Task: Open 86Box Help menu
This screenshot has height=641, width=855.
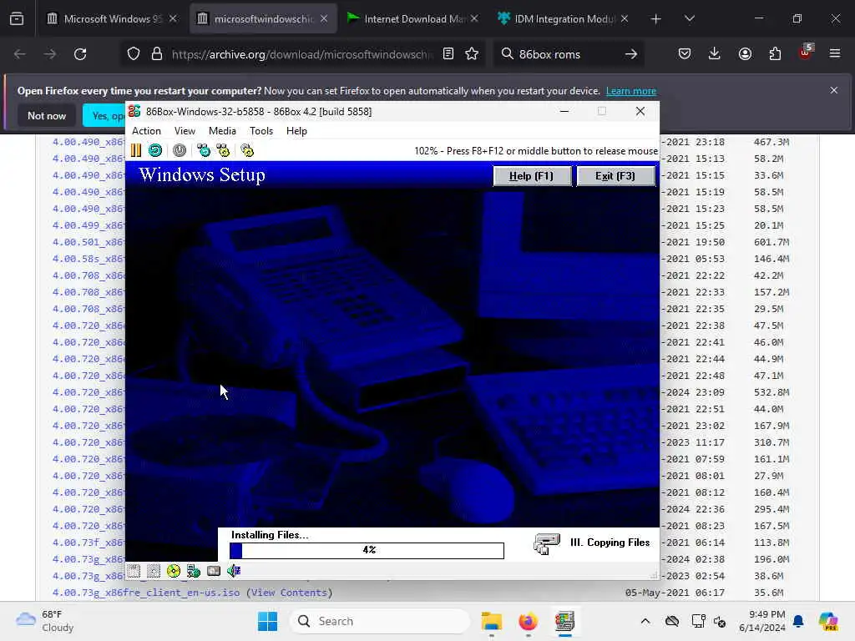Action: coord(296,131)
